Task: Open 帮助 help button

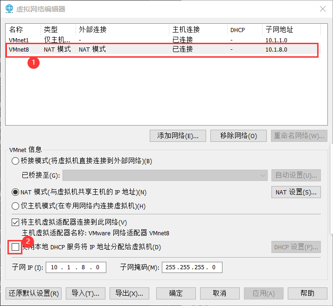Action: [307, 293]
